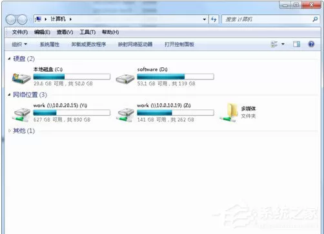Open the address bar history dropdown
The height and width of the screenshot is (234, 324).
205,19
